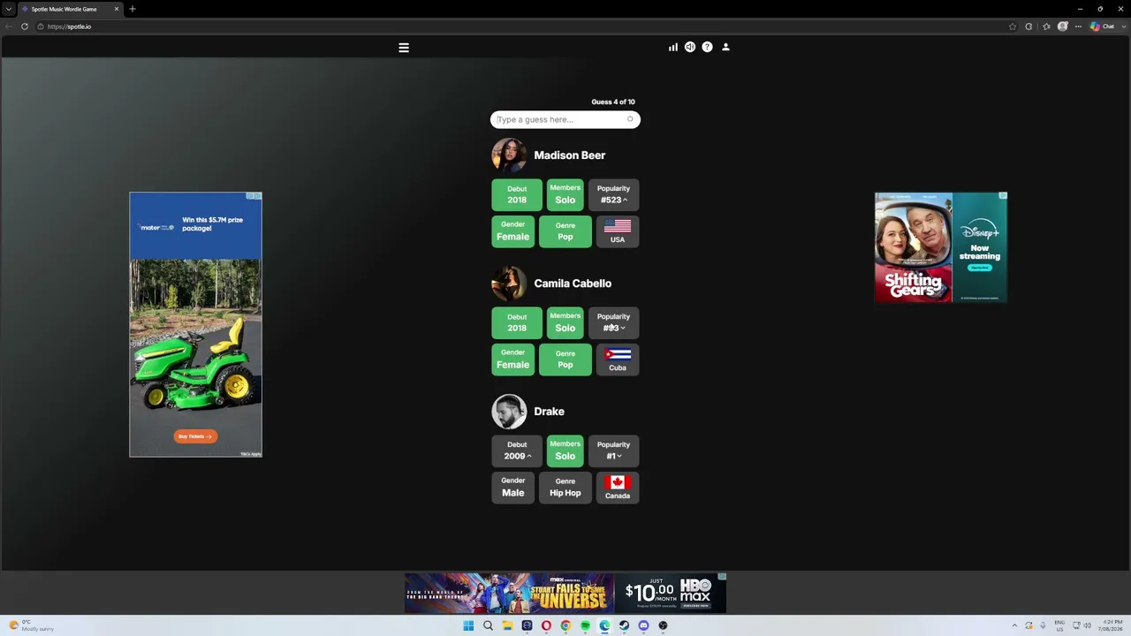1131x636 pixels.
Task: Reload the spotle.io page
Action: point(25,26)
